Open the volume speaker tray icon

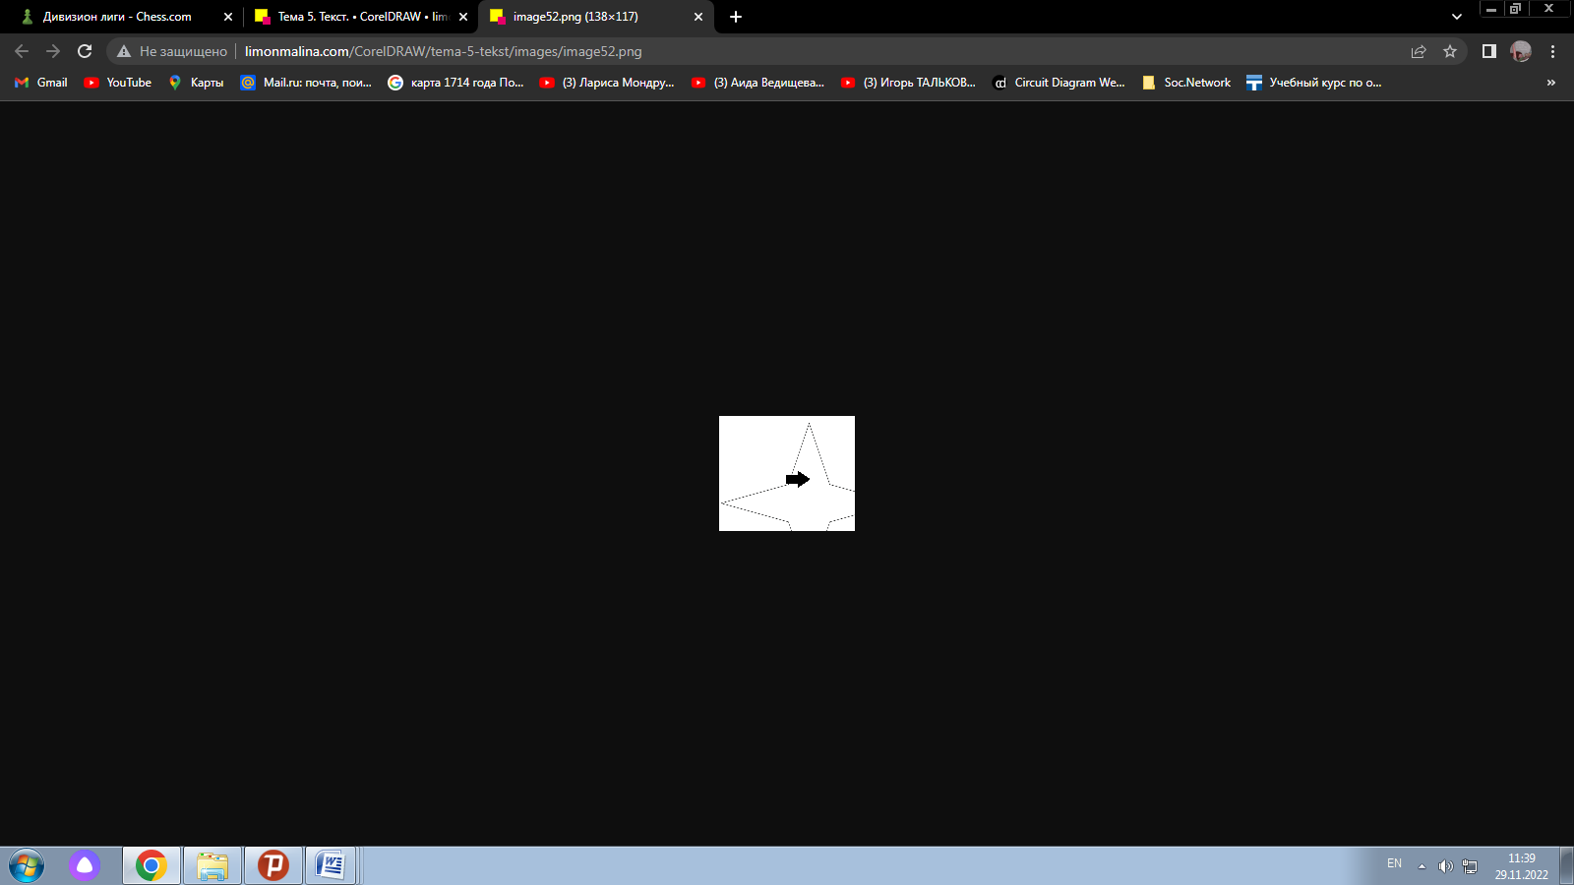click(x=1445, y=866)
